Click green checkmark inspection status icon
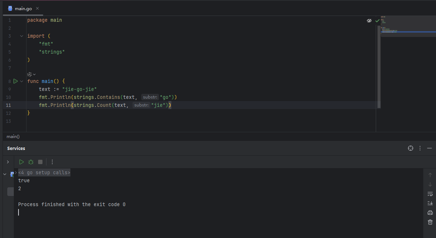 [377, 21]
